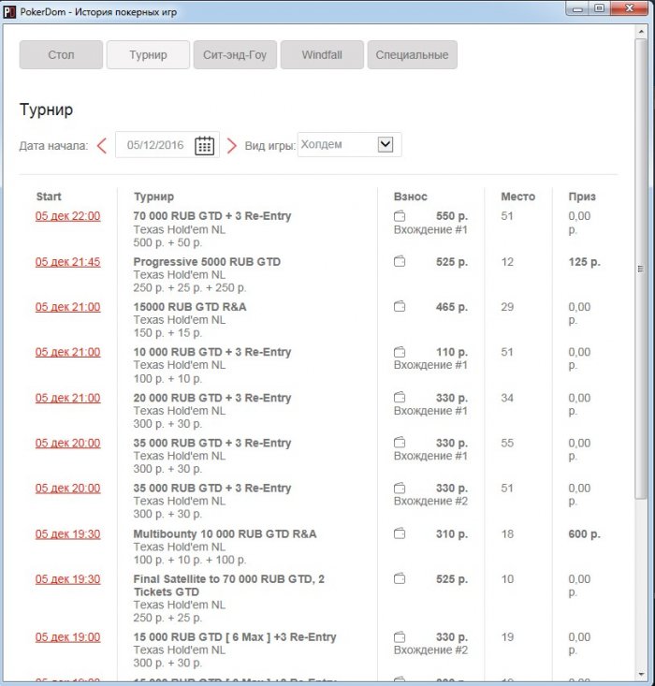Click the PokerDom app icon in title bar
The height and width of the screenshot is (686, 655).
tap(9, 12)
